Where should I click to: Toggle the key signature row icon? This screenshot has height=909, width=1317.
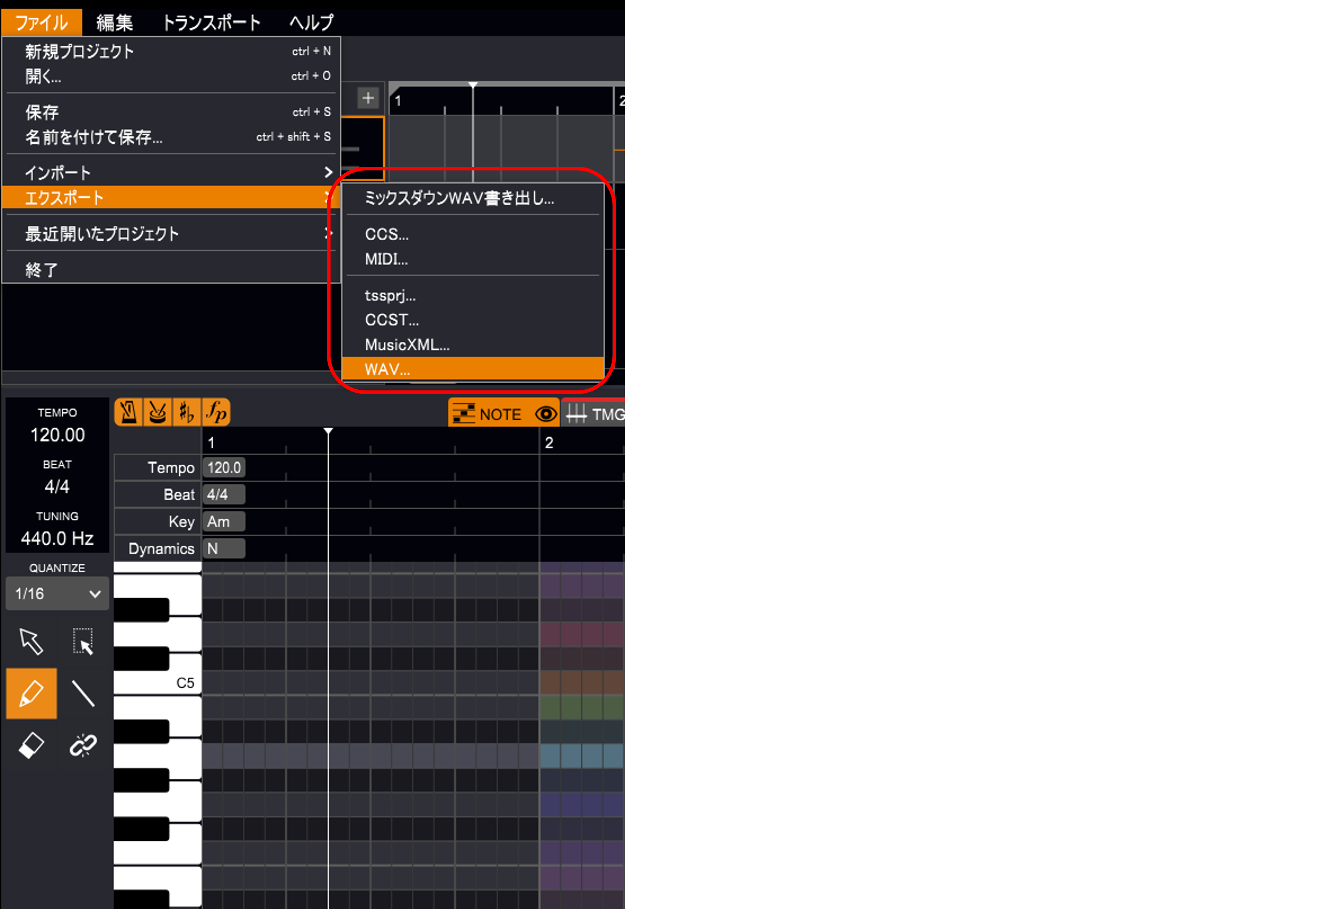point(187,412)
